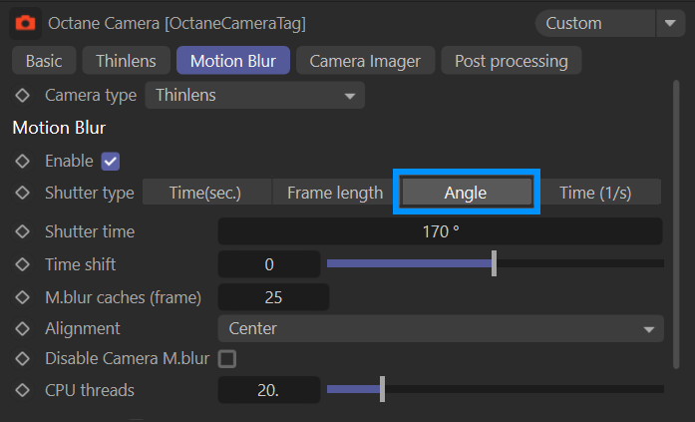
Task: Select Time(sec.) shutter type
Action: click(205, 193)
